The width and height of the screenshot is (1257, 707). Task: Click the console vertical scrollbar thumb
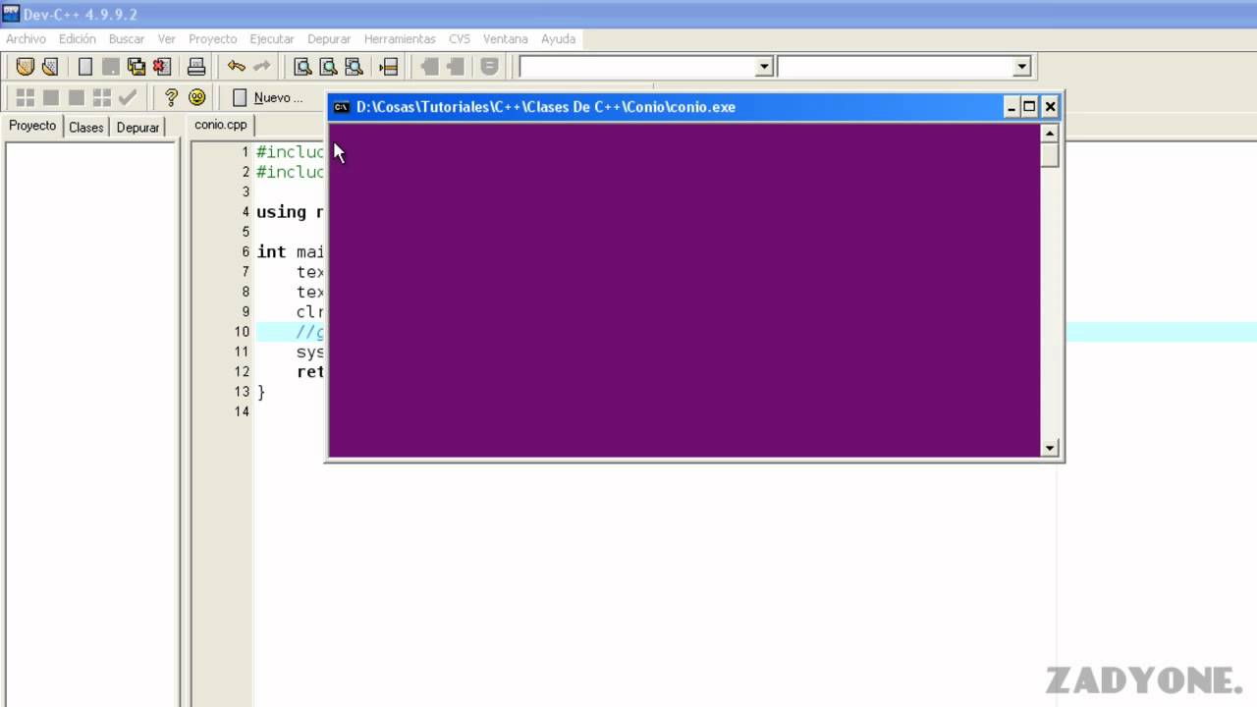click(x=1050, y=155)
